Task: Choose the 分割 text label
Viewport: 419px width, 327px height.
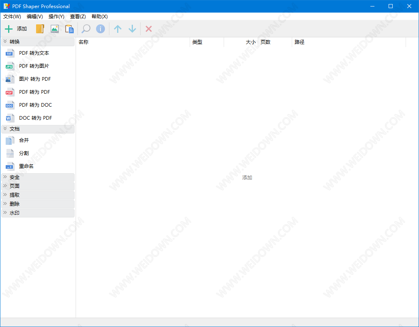Action: click(x=24, y=153)
